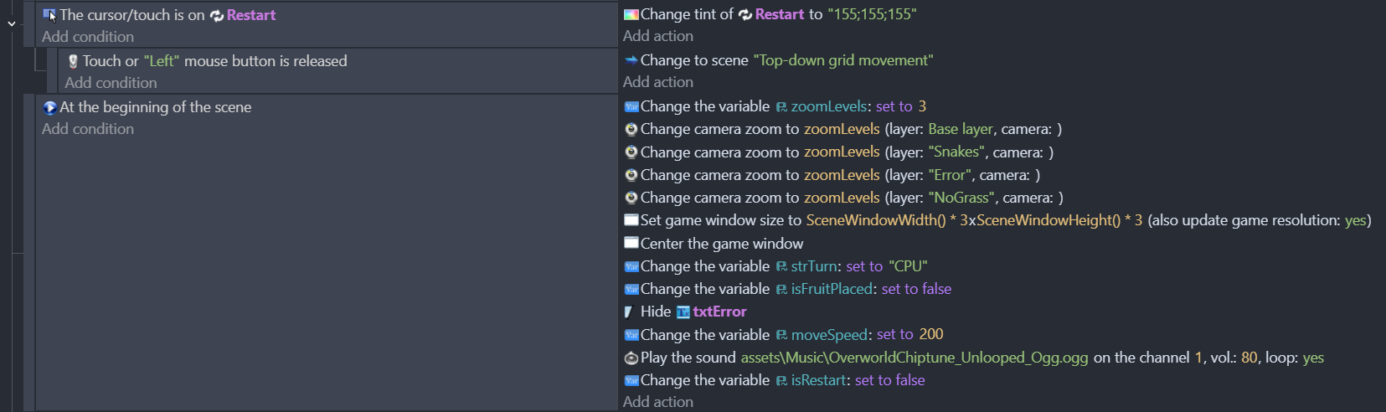The image size is (1386, 412).
Task: Toggle the isFruitPlaced "set to false" value
Action: (x=916, y=289)
